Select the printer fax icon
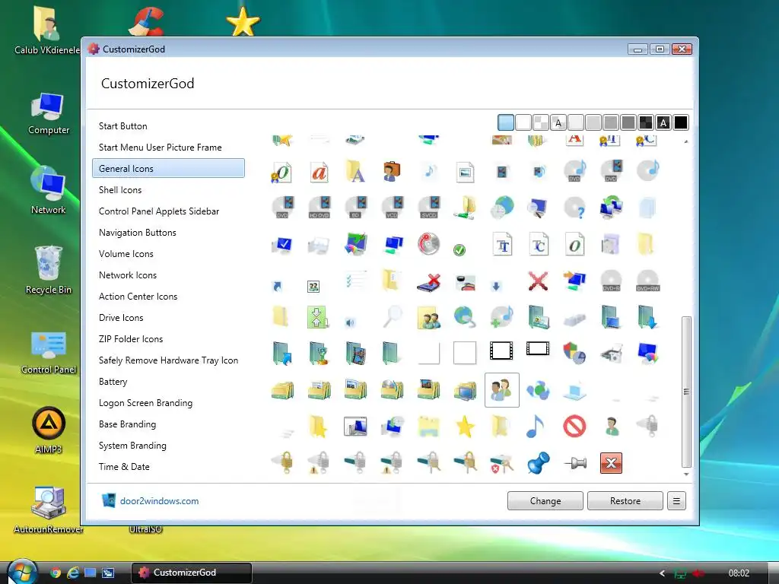 [611, 354]
